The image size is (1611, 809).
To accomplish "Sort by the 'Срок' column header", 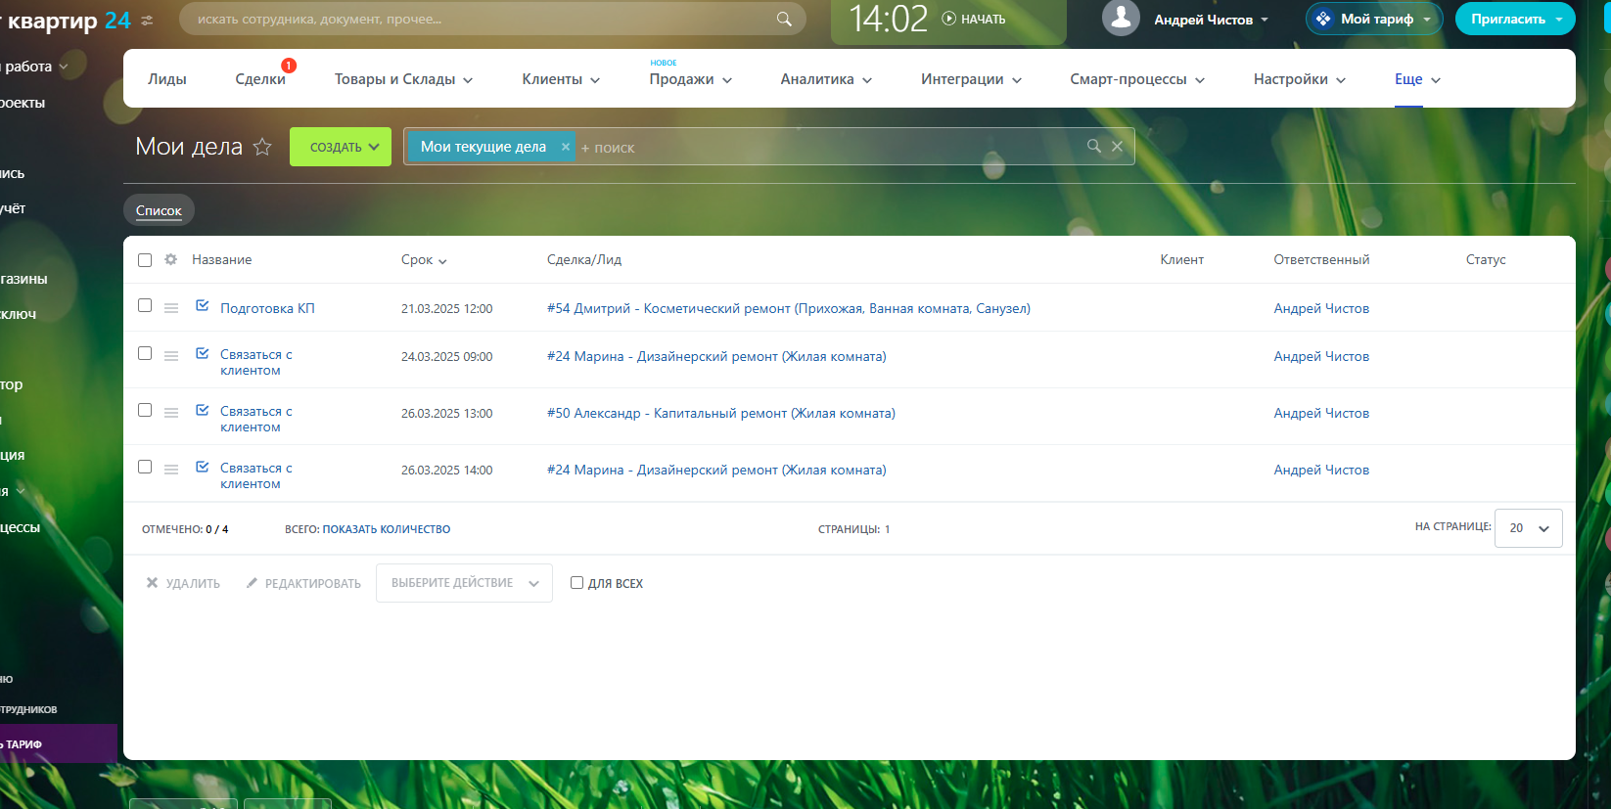I will [424, 260].
